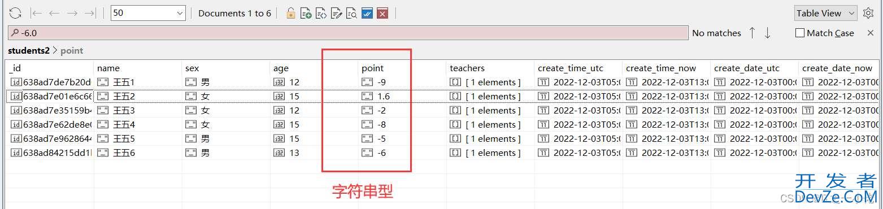Click the magnifier icon in the search field
Viewport: 883px width, 209px height.
(x=15, y=33)
